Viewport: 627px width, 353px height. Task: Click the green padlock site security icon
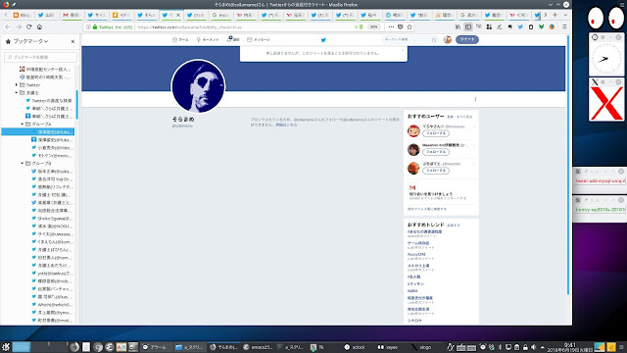tap(95, 27)
